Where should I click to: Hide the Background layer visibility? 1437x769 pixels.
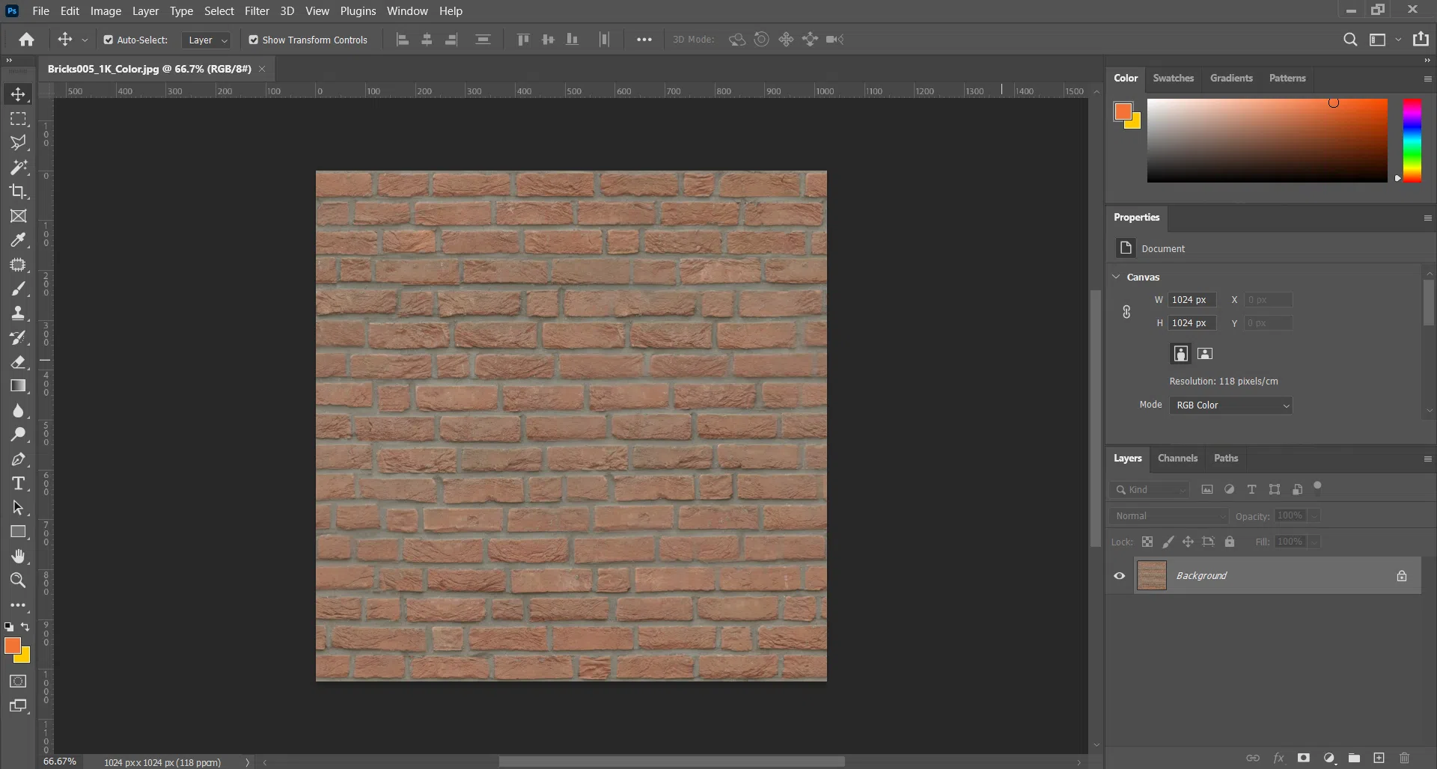point(1120,576)
